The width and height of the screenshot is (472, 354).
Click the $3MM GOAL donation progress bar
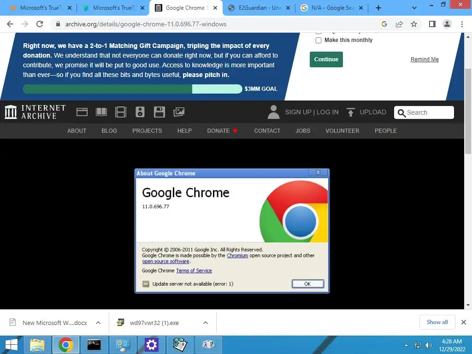point(132,89)
